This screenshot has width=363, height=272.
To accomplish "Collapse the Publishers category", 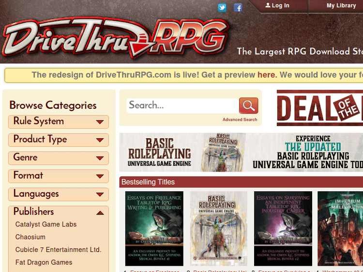I will (x=59, y=212).
